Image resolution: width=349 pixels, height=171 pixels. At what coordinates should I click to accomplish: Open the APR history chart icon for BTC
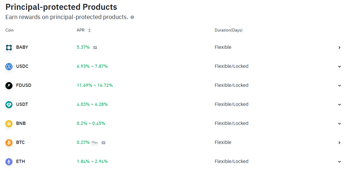[x=103, y=142]
